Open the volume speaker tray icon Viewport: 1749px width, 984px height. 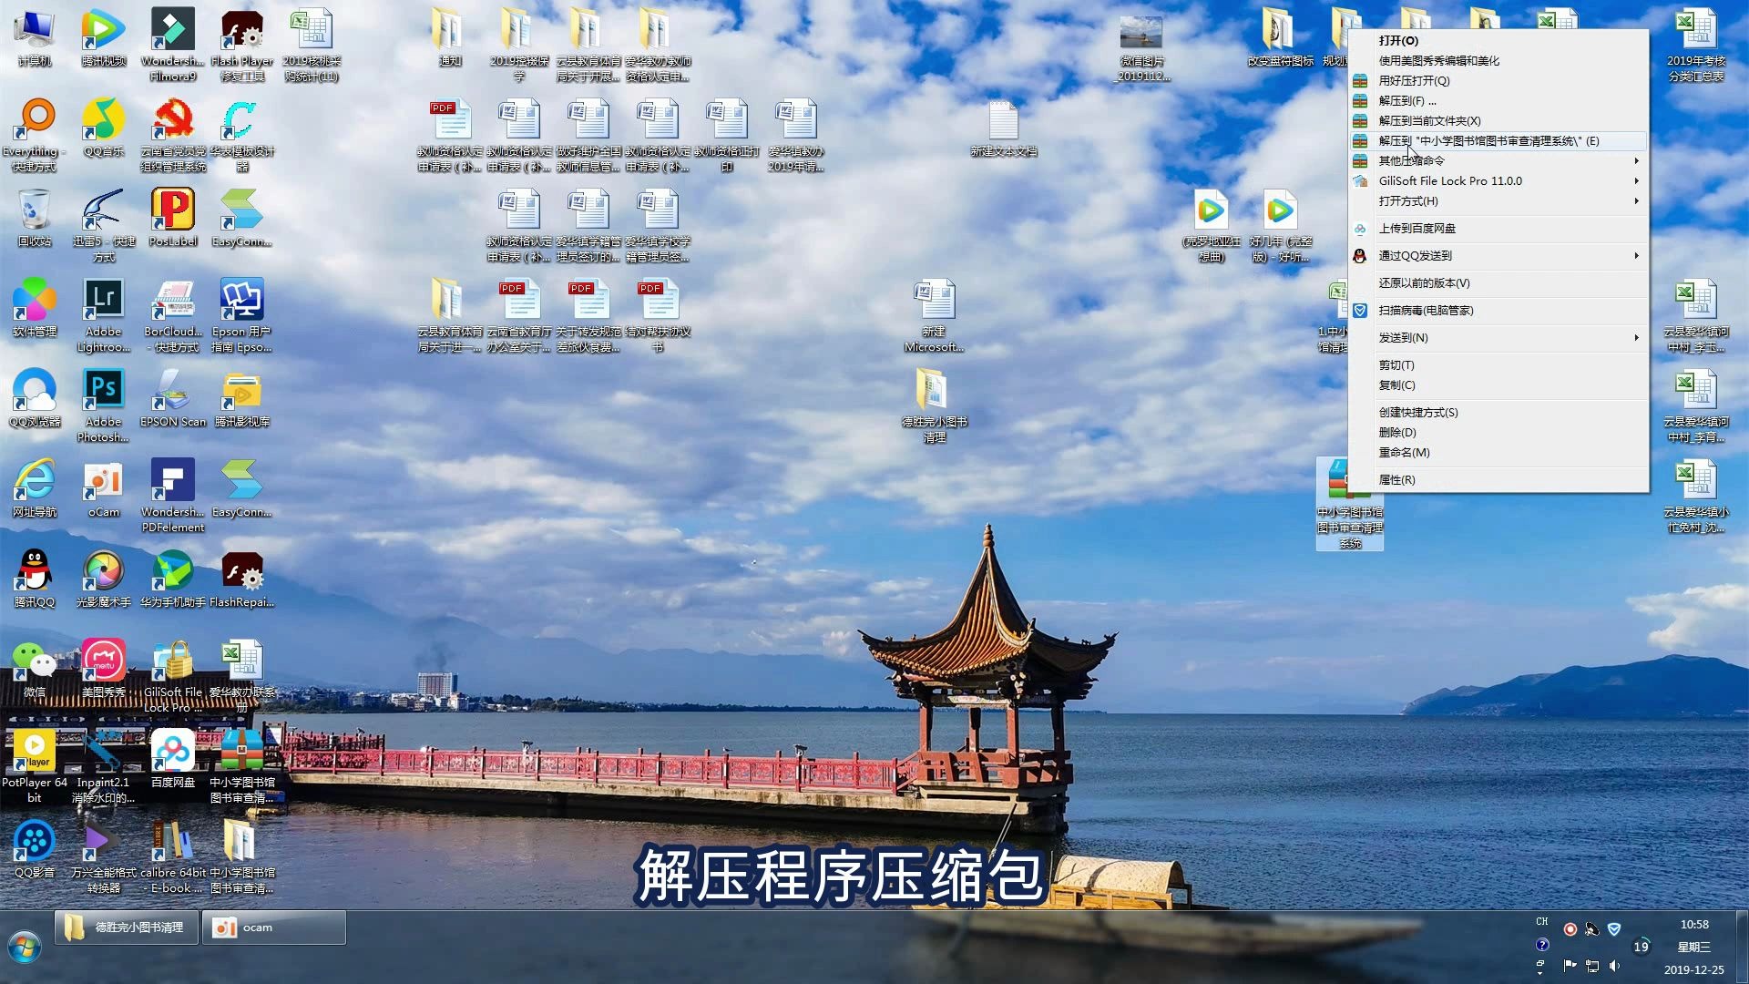[1614, 966]
